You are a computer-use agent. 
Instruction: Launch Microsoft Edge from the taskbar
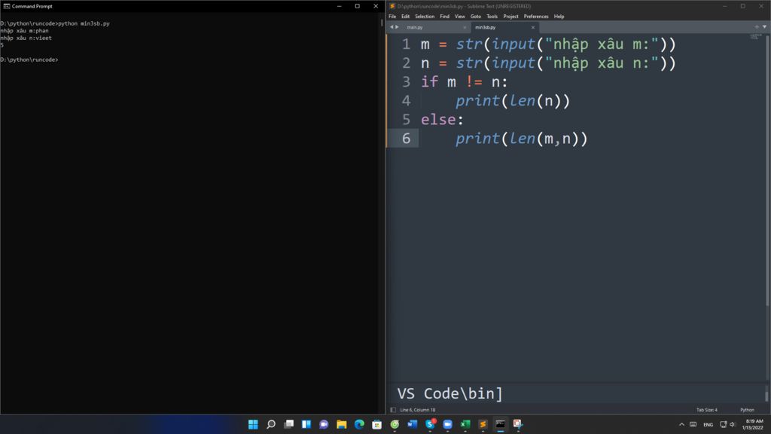359,424
